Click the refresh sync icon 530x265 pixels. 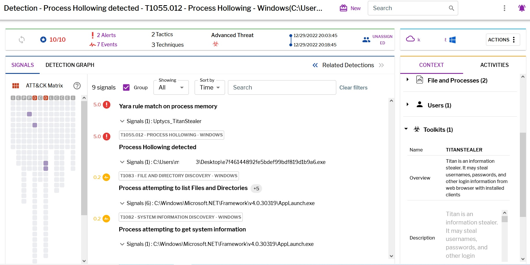[x=22, y=40]
